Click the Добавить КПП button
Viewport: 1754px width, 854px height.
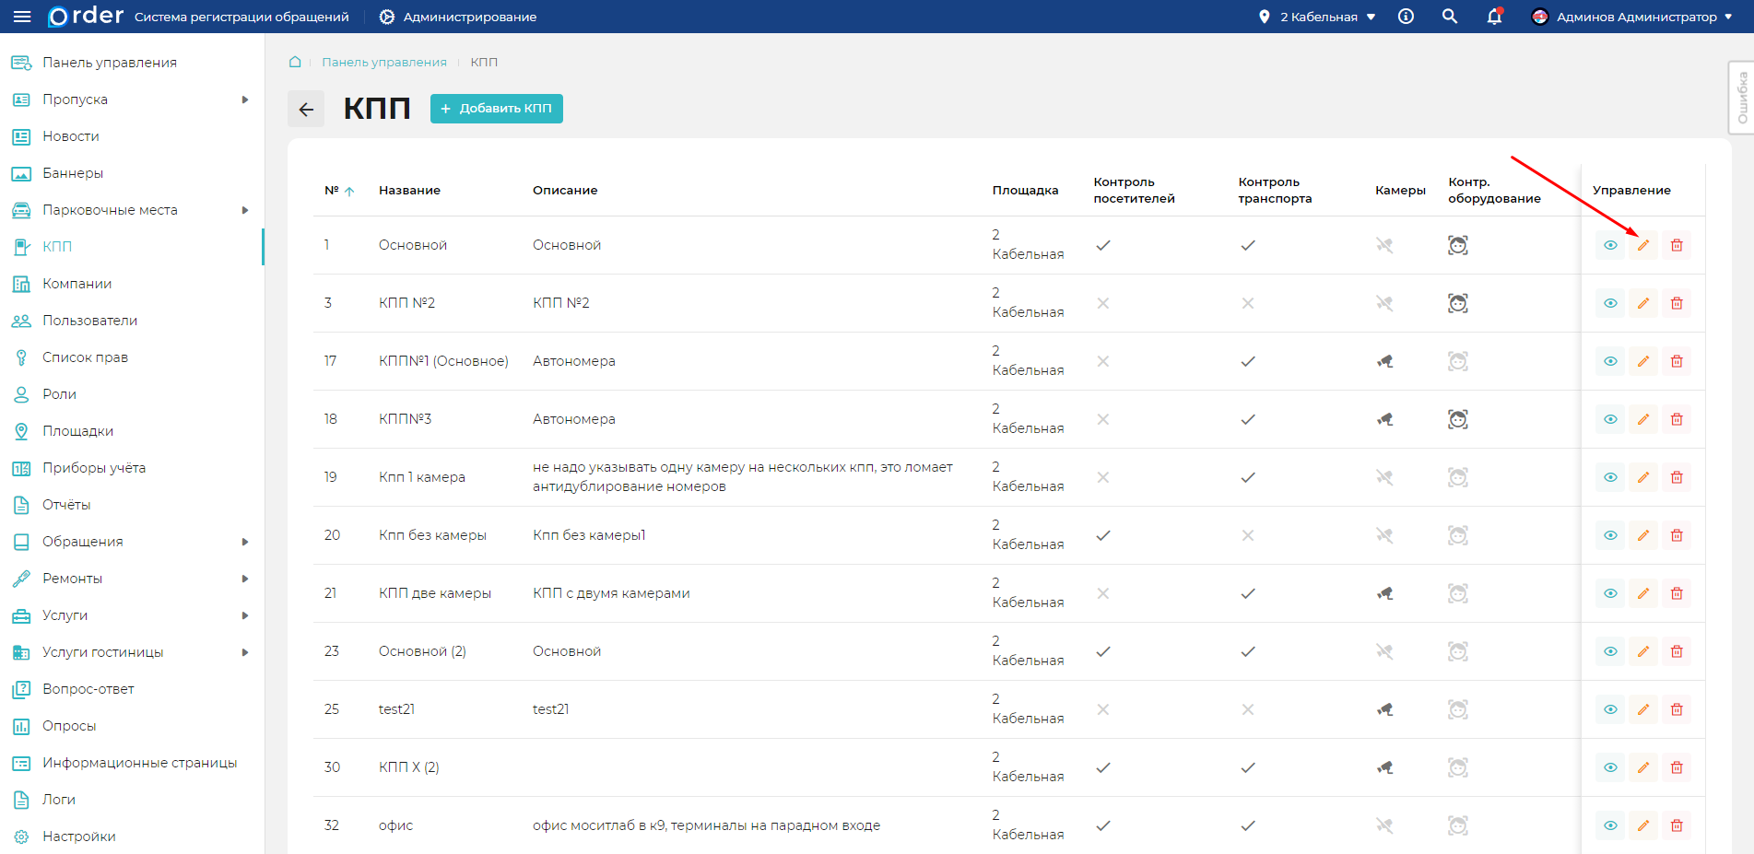pos(496,109)
